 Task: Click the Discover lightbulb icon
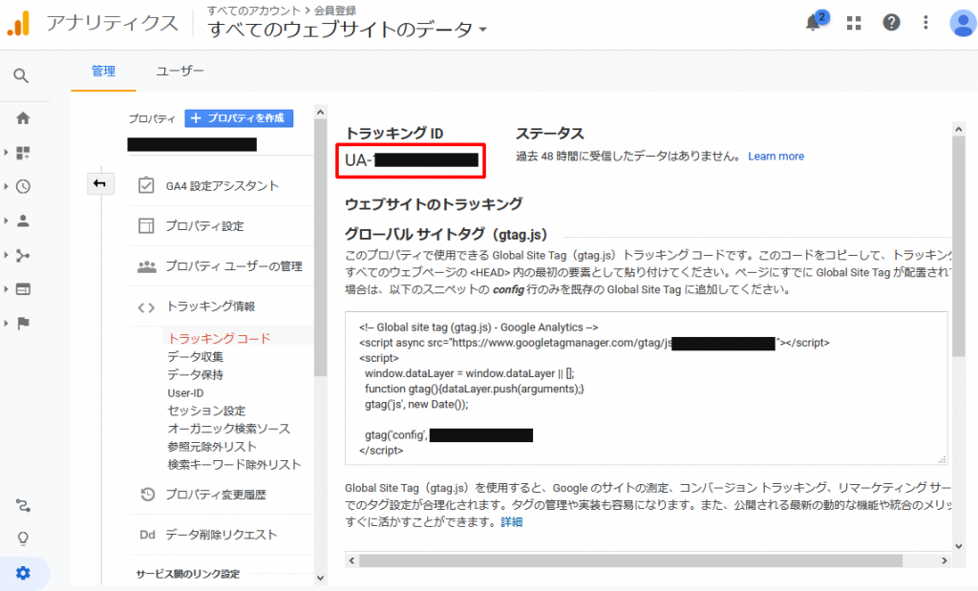pos(23,539)
